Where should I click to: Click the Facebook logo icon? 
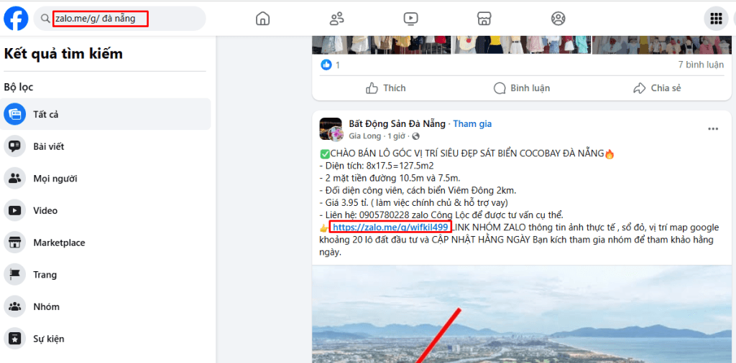click(x=16, y=19)
